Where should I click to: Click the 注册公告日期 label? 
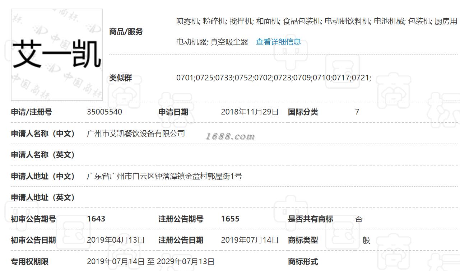click(181, 240)
